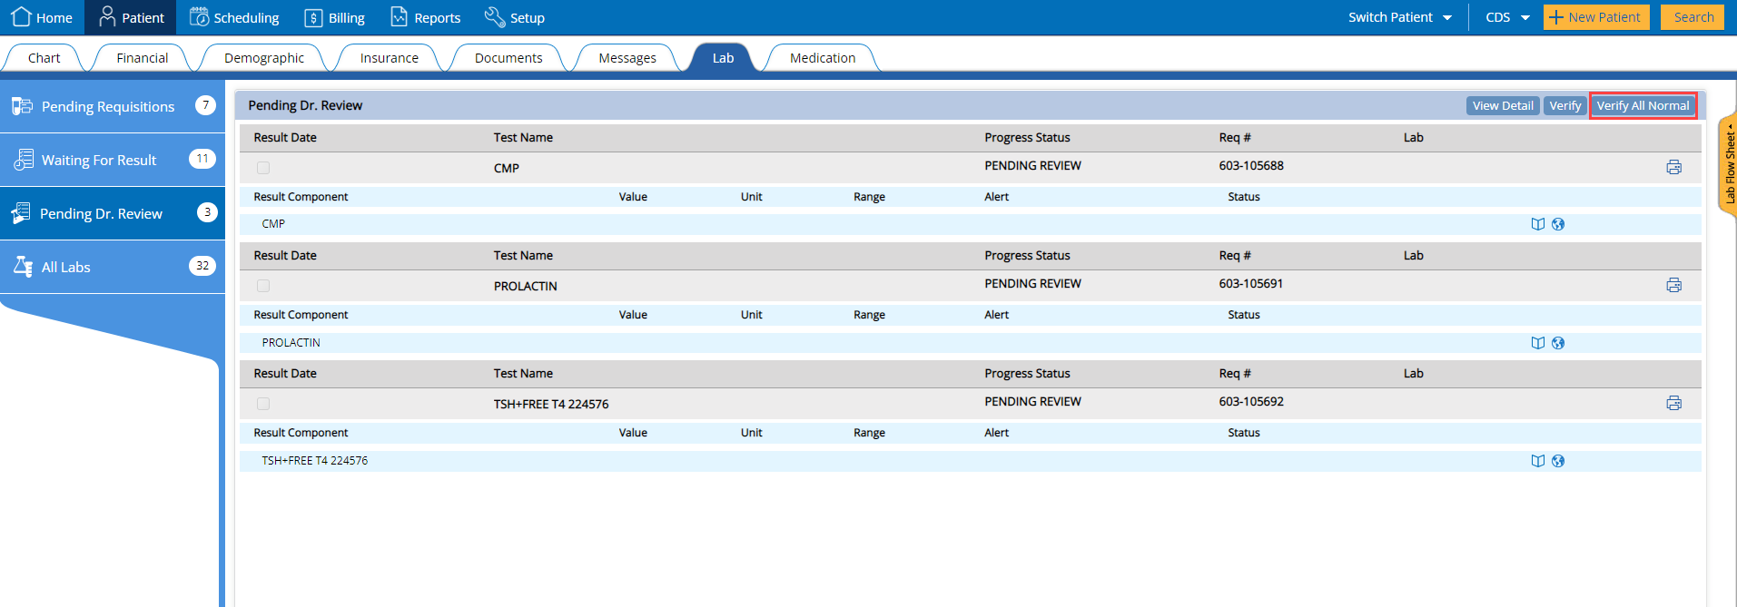Click the TSH+FREE T4 224576 test name
This screenshot has width=1737, height=607.
551,404
